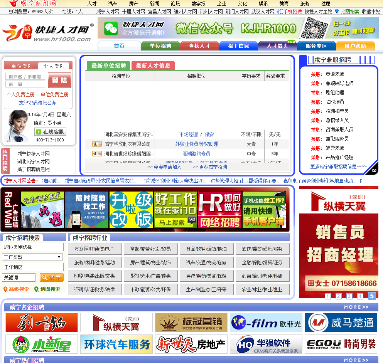Expand the 工作类型 dropdown
The width and height of the screenshot is (383, 363).
tap(32, 257)
